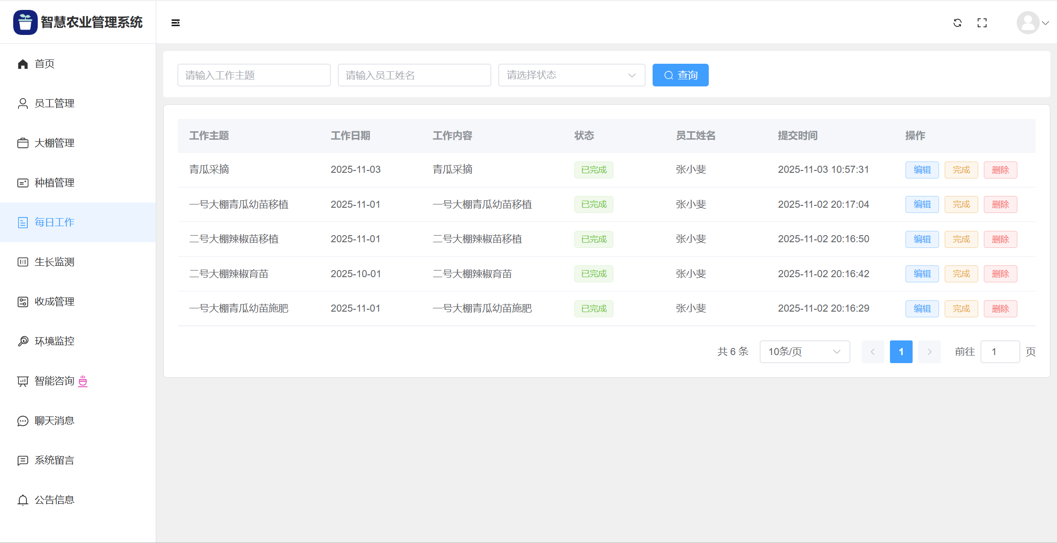Toggle fullscreen mode icon
Image resolution: width=1057 pixels, height=543 pixels.
coord(982,23)
